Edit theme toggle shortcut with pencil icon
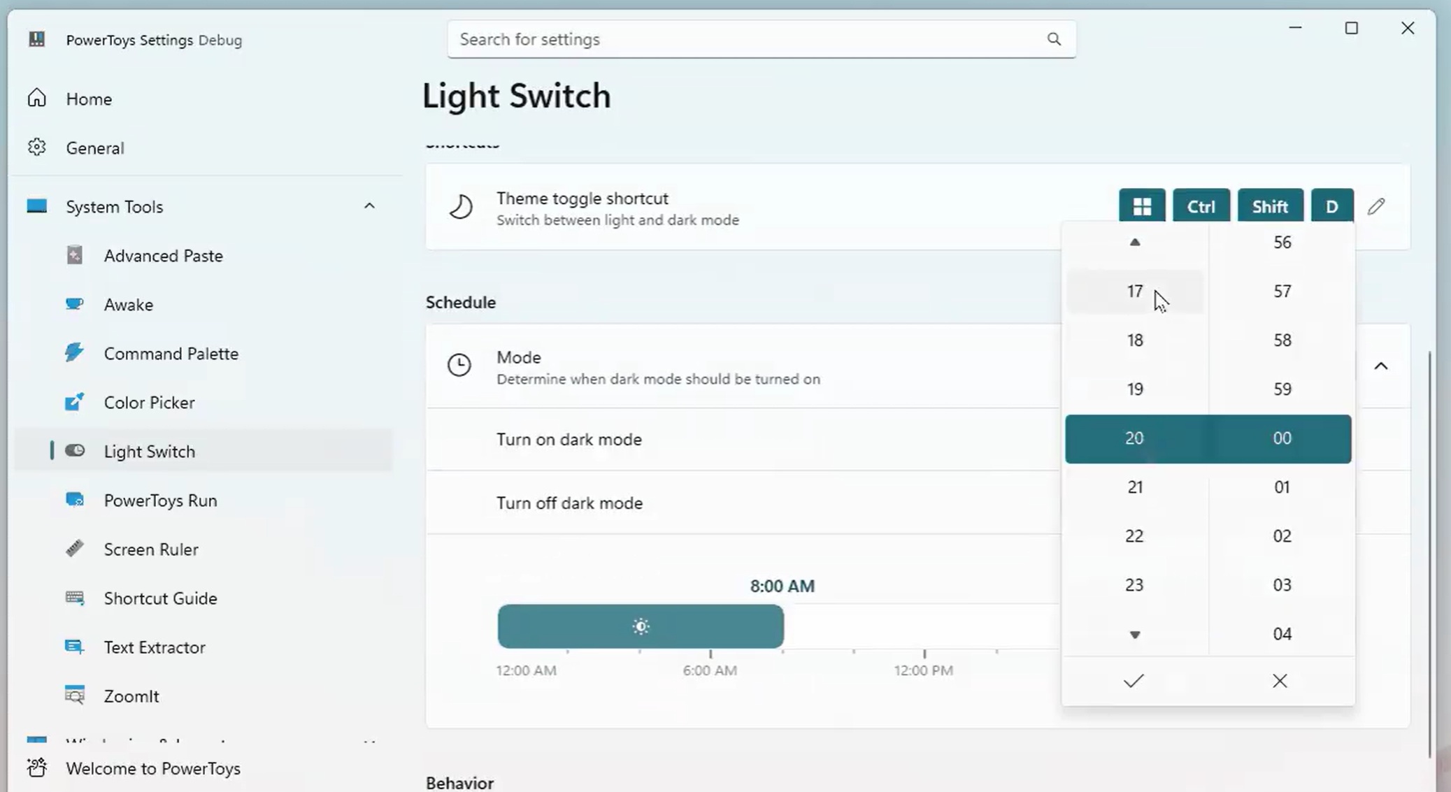This screenshot has height=792, width=1451. pos(1376,206)
